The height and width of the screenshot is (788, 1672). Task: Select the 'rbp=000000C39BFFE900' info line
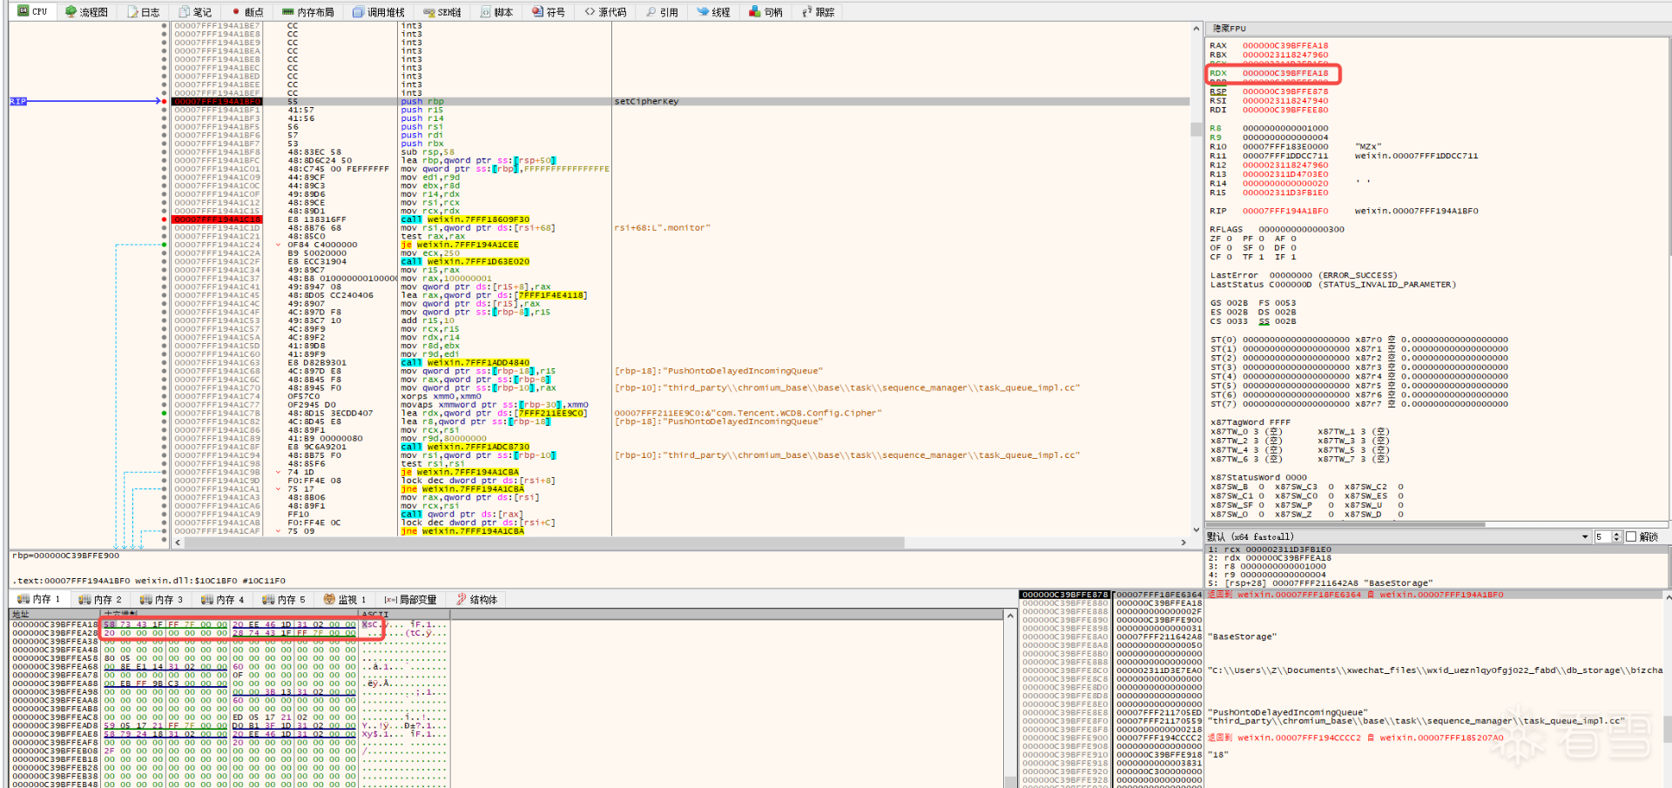(x=65, y=556)
